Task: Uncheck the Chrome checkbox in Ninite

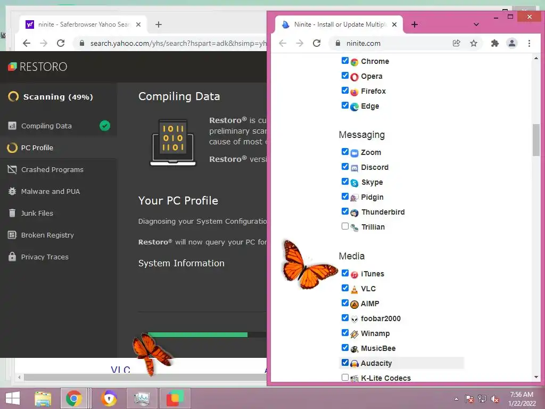Action: pos(345,61)
